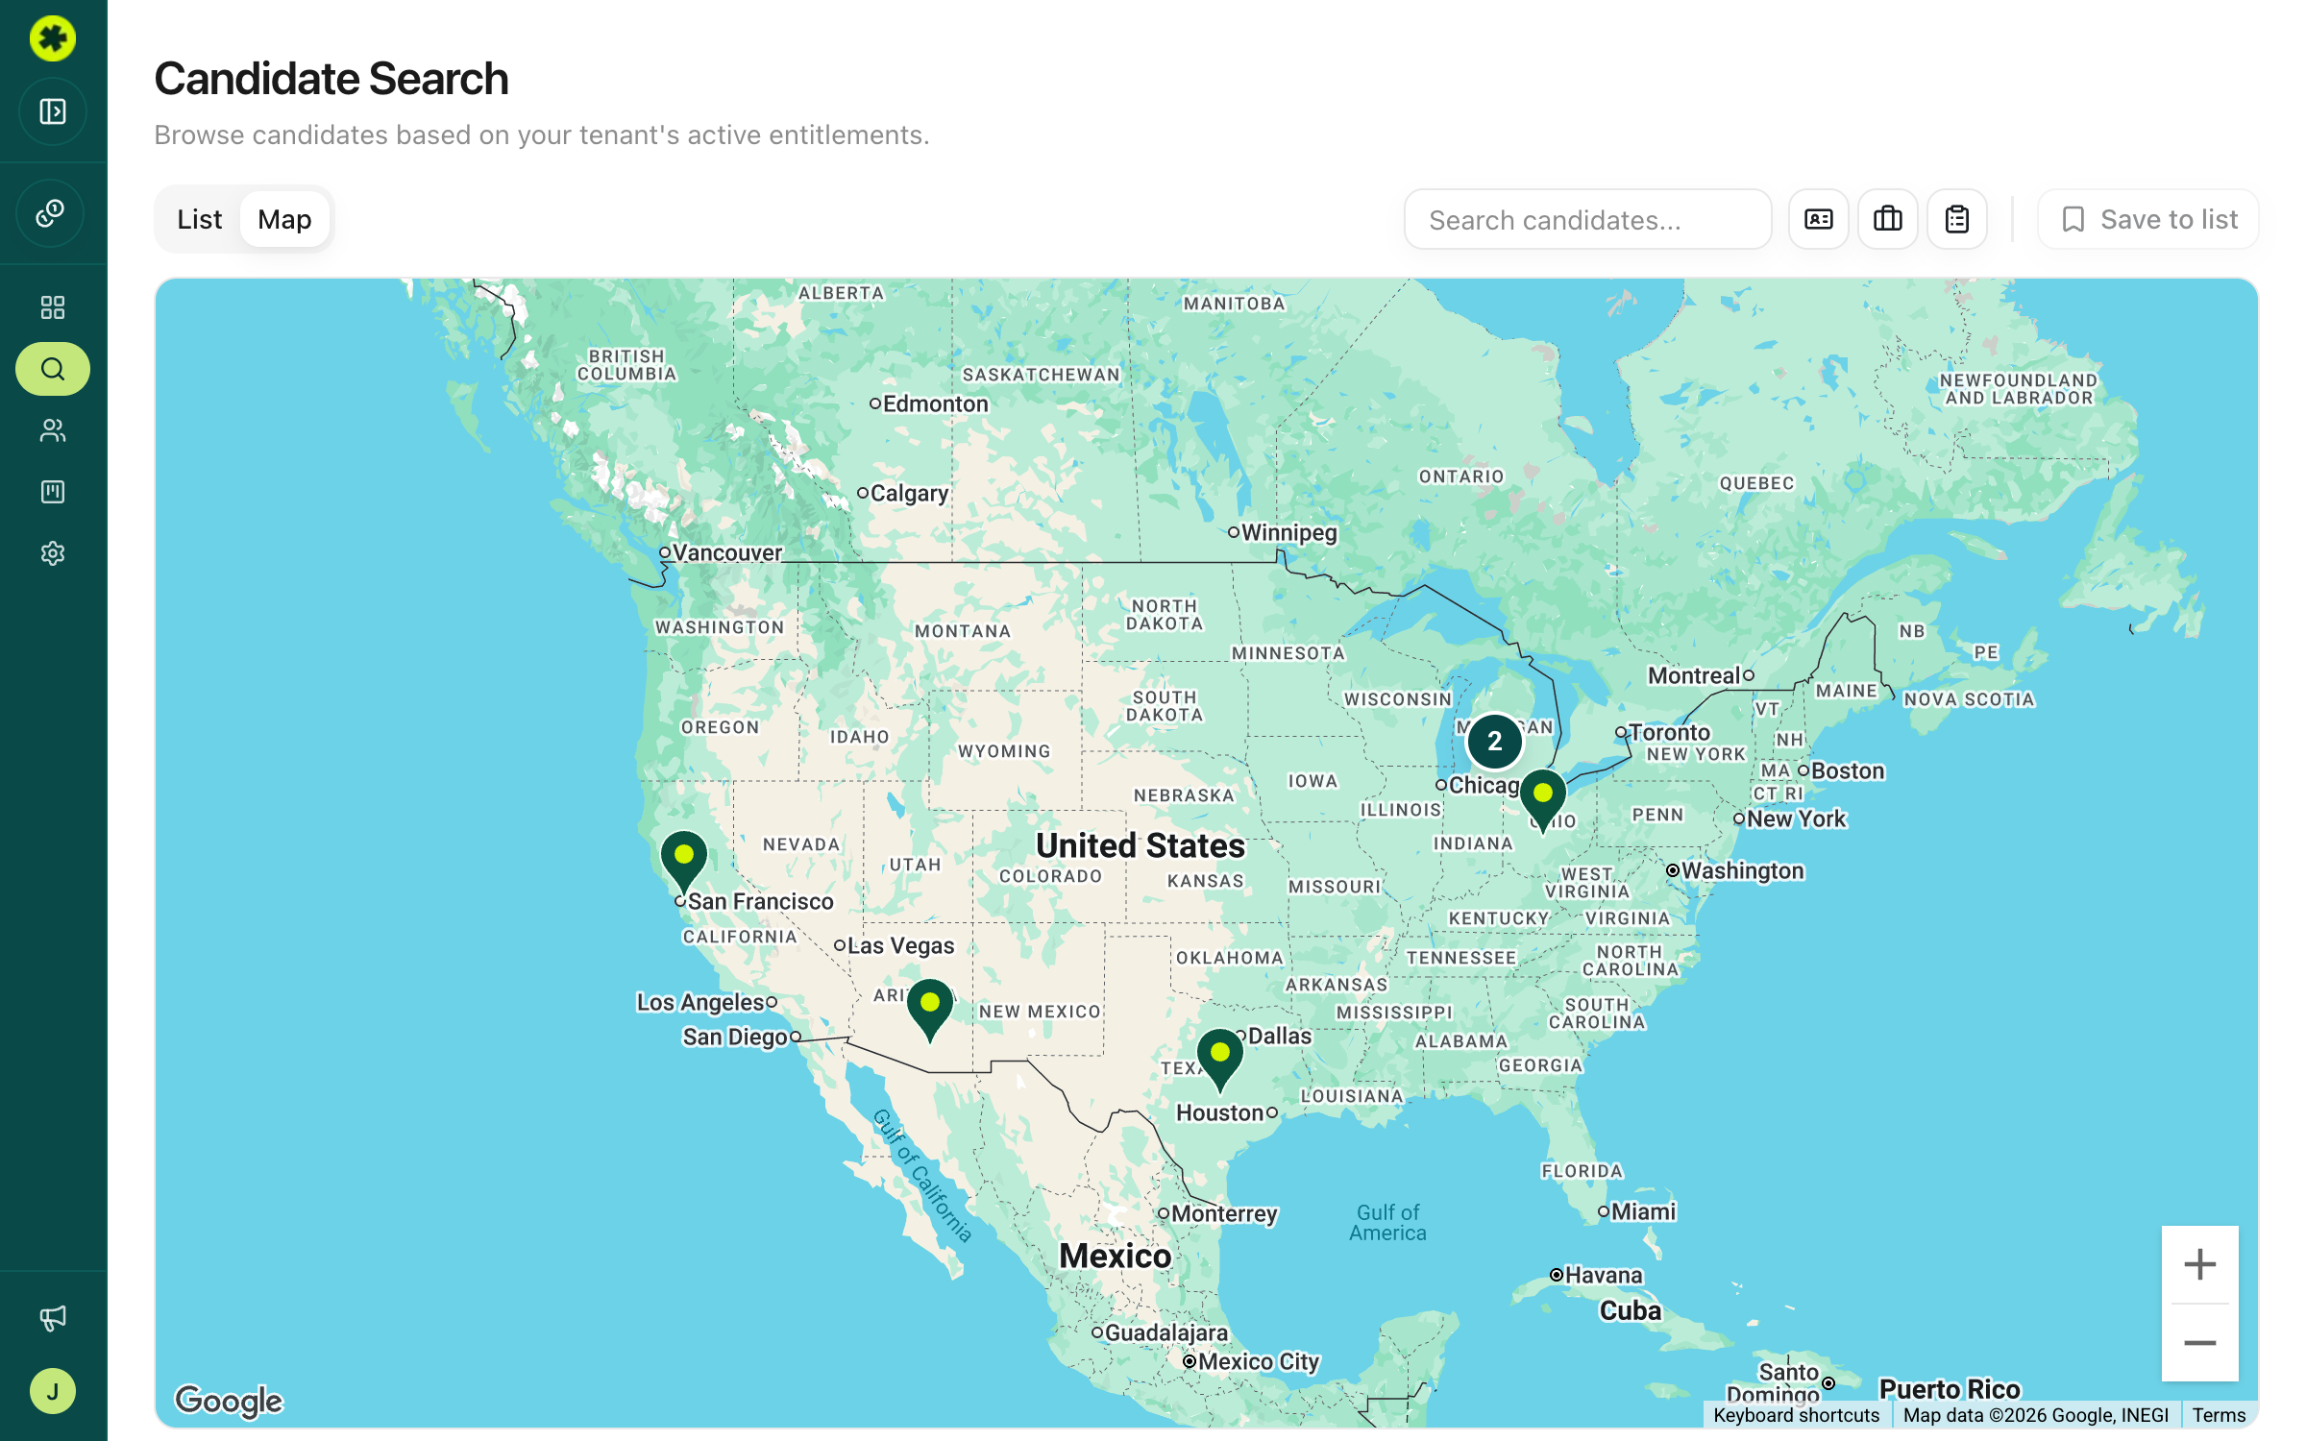
Task: Click the green asterisk app logo
Action: (x=53, y=38)
